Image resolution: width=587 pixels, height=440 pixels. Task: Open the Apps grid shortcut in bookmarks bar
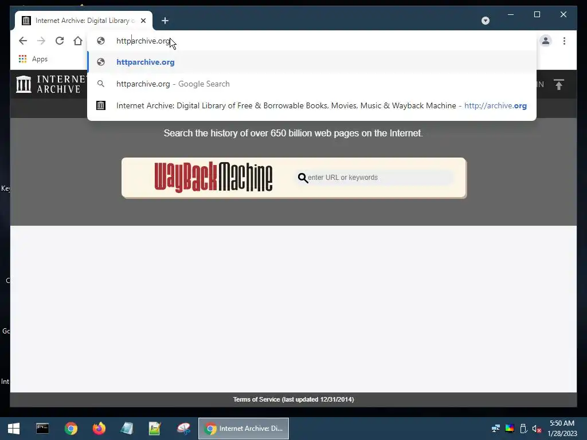[33, 59]
